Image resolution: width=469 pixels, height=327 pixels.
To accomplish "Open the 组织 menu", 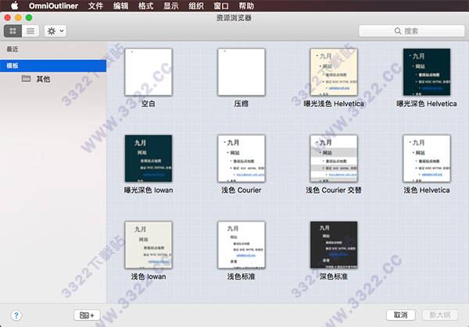I will [x=196, y=5].
